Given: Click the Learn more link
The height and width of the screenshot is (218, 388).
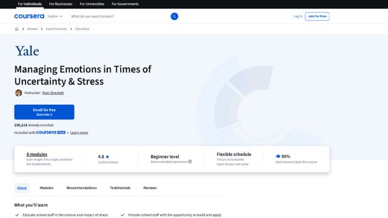Looking at the screenshot, I should click(79, 133).
